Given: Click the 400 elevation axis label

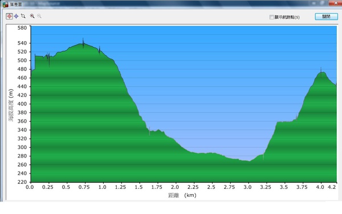Looking at the screenshot, I should [22, 104].
